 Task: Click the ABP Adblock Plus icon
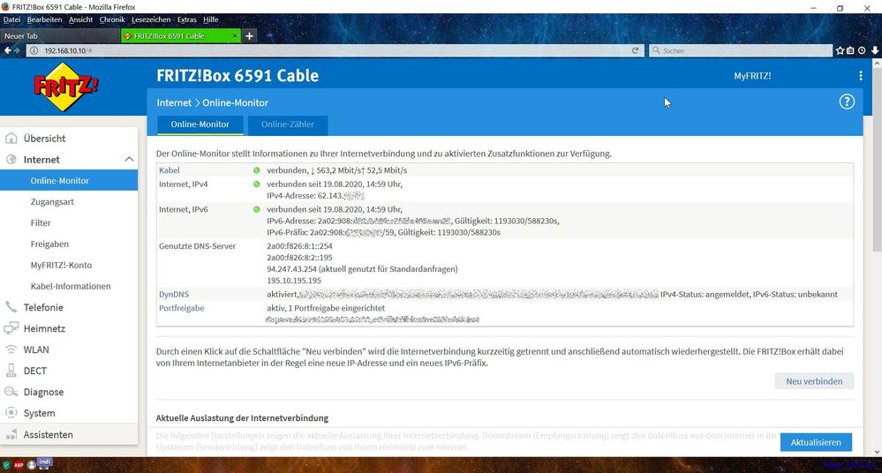point(19,464)
